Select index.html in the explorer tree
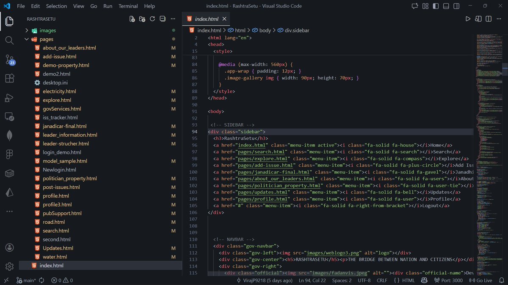This screenshot has width=508, height=285. pyautogui.click(x=100, y=266)
